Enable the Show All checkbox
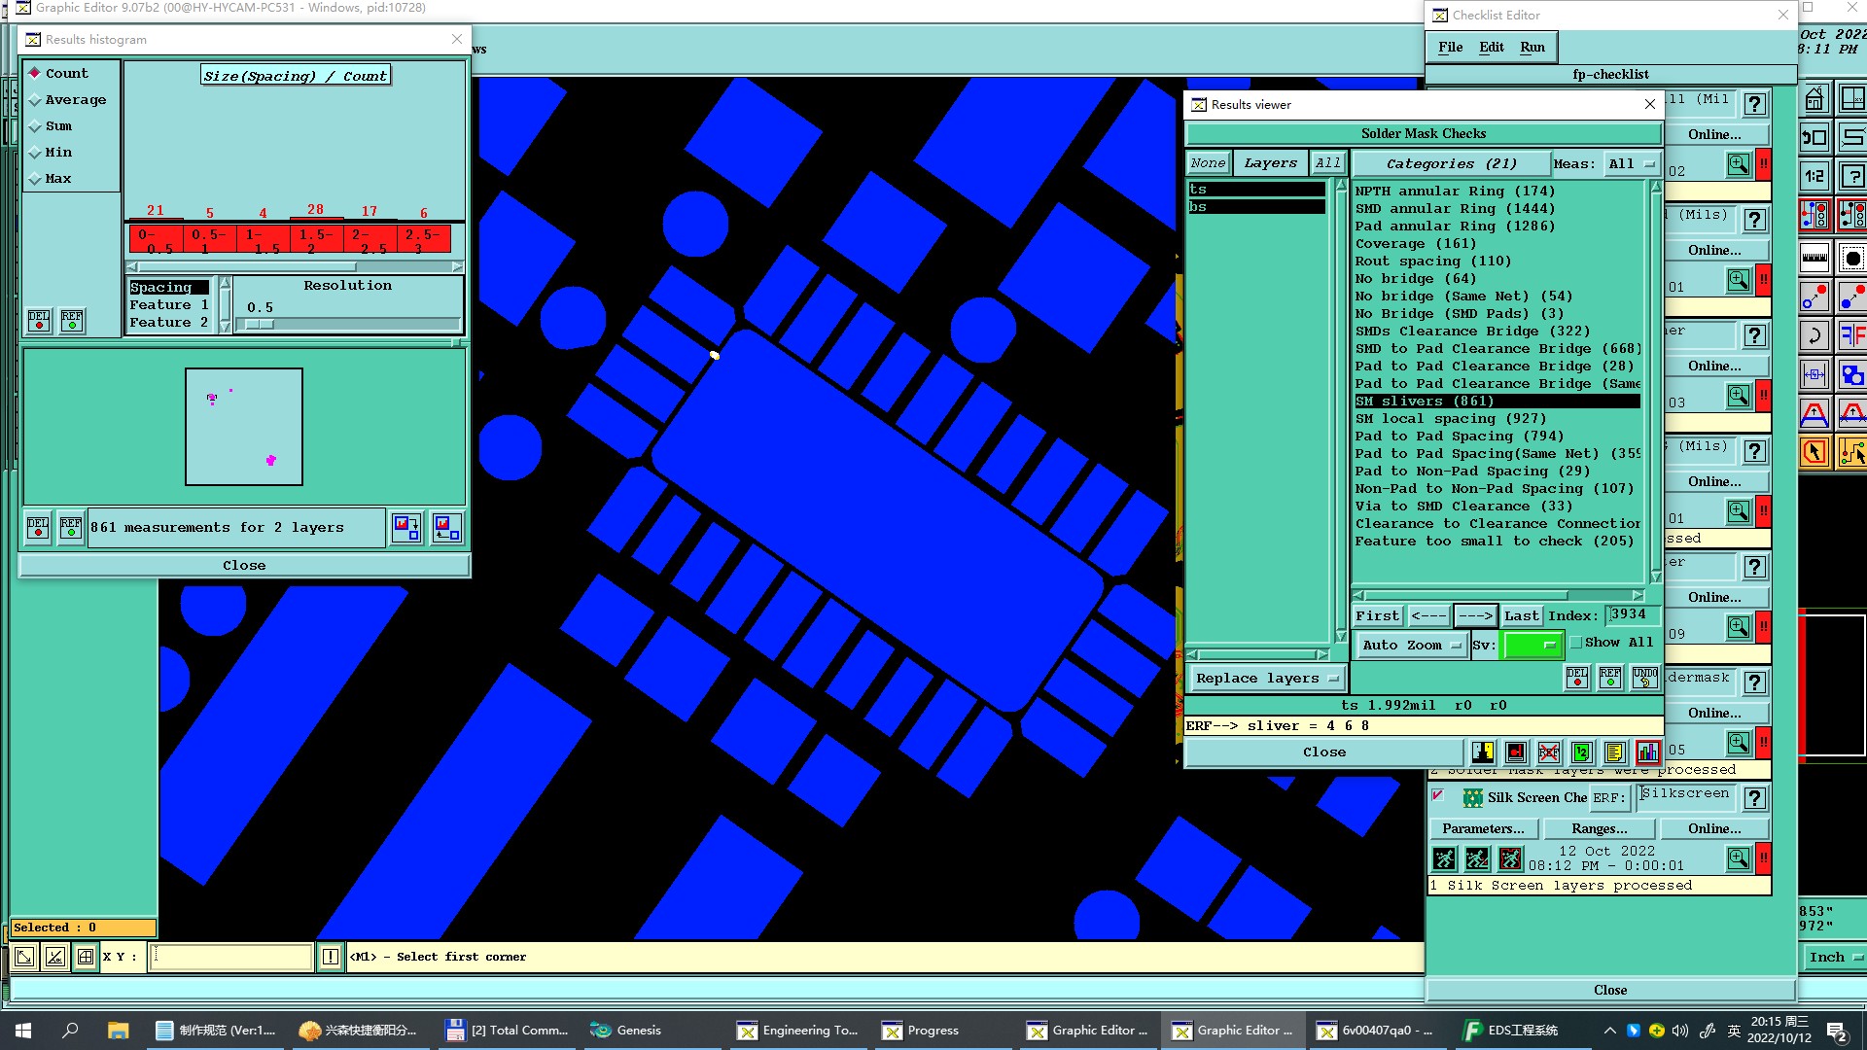1867x1050 pixels. (1576, 643)
